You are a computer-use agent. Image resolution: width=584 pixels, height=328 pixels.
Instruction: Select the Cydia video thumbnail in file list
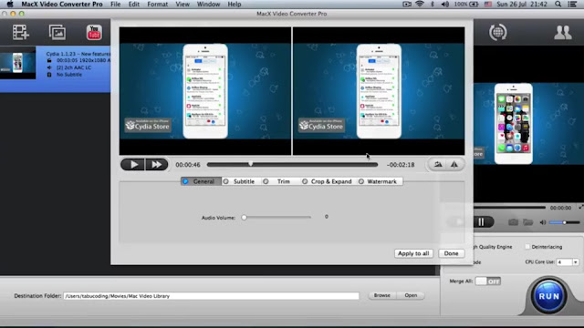tap(18, 63)
